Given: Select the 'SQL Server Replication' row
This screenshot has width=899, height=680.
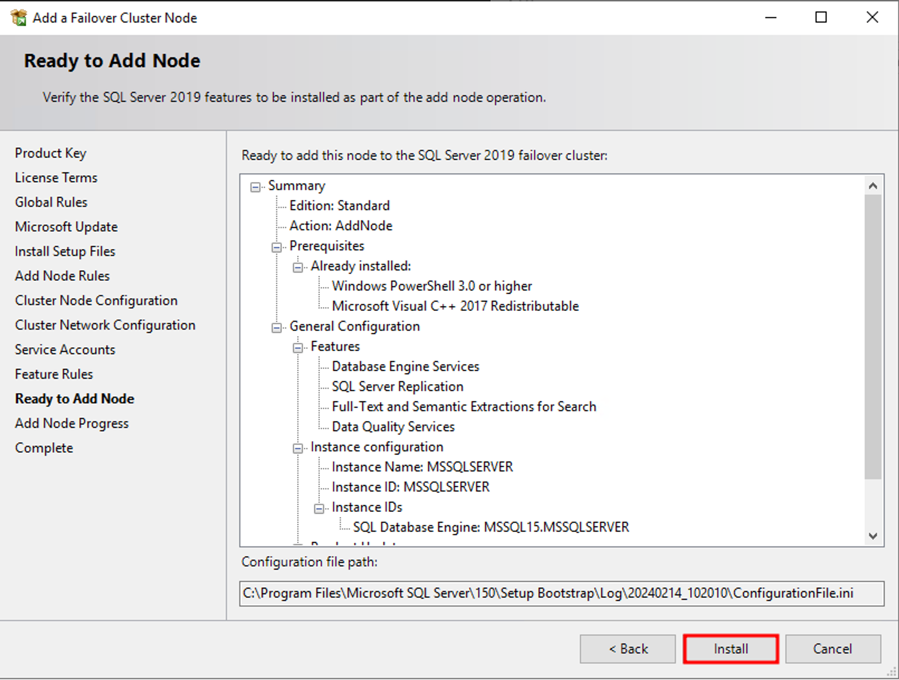Looking at the screenshot, I should point(398,386).
